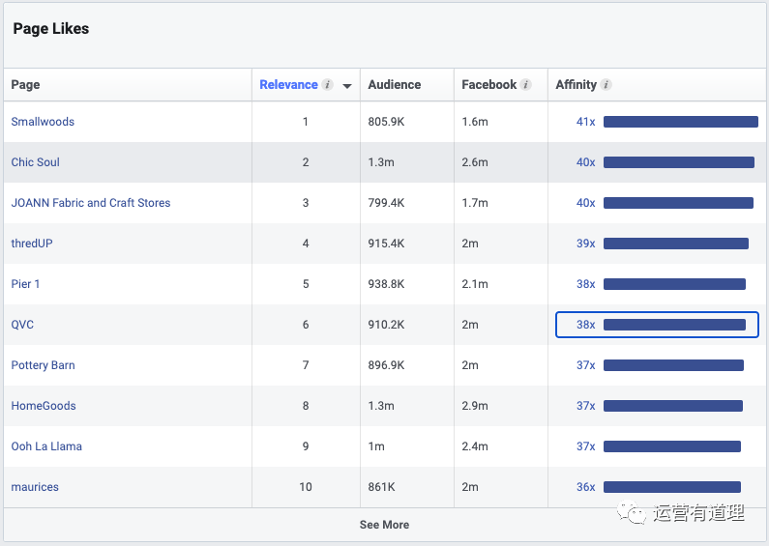Viewport: 769px width, 546px height.
Task: Open the Ooh La Llama link
Action: 46,446
